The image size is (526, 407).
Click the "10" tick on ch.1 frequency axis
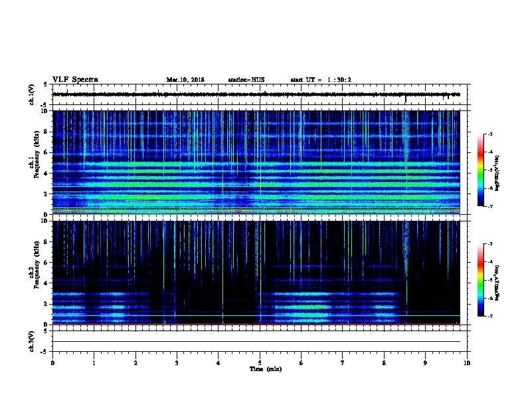tap(45, 111)
